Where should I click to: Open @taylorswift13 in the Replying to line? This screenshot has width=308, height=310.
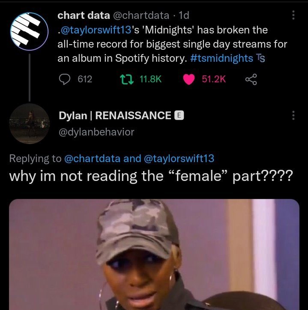[x=179, y=159]
